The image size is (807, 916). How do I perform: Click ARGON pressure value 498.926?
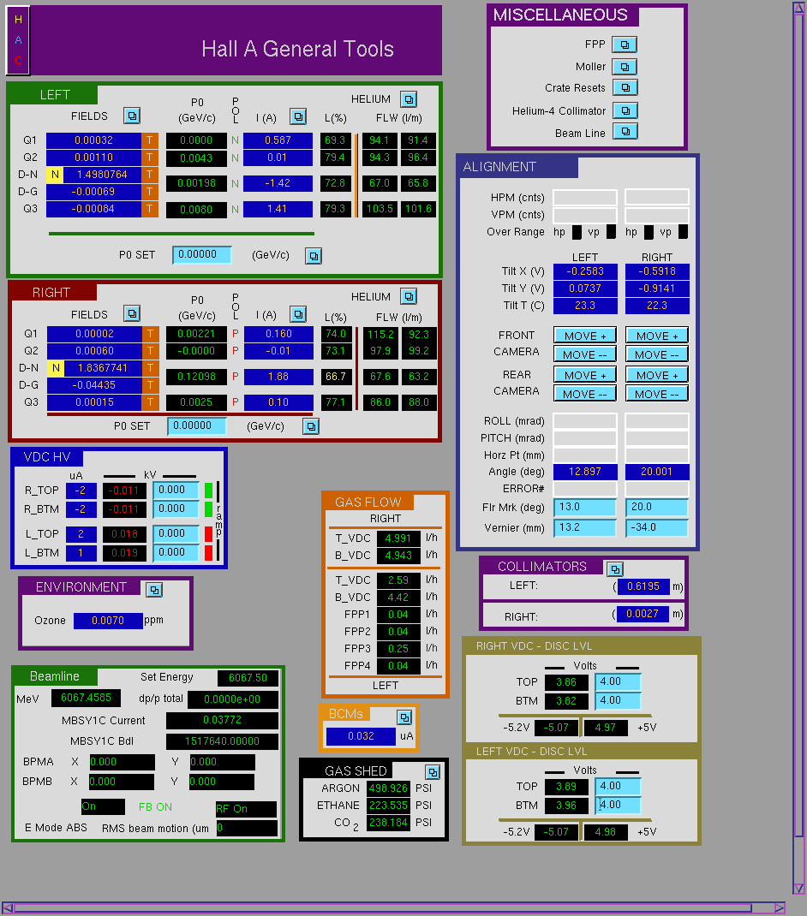pos(388,788)
